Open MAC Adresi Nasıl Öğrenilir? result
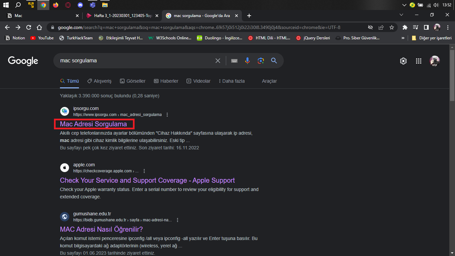 [101, 229]
